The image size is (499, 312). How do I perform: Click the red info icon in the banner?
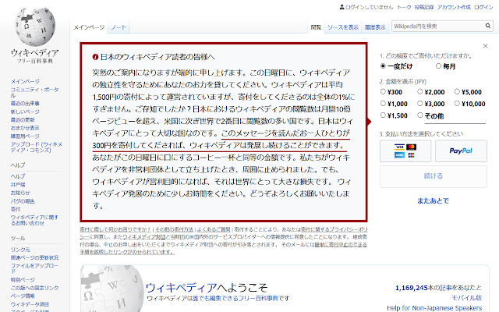[95, 57]
